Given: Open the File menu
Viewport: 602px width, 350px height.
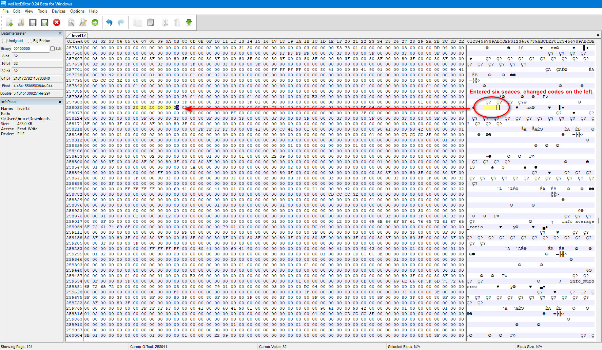Looking at the screenshot, I should (5, 11).
